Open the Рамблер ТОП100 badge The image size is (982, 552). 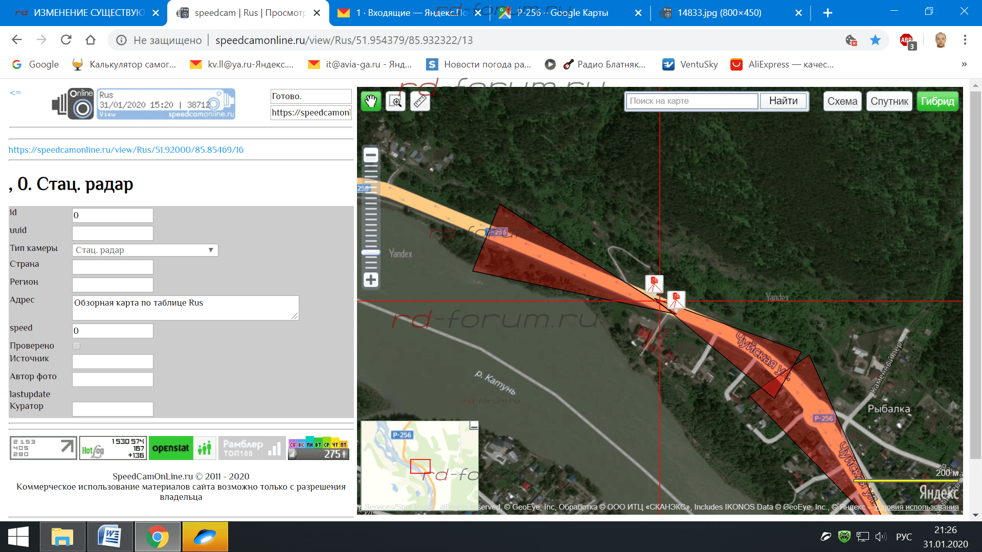click(x=252, y=448)
